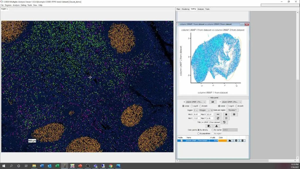Click the download arrow icon button
This screenshot has width=300, height=169.
click(x=217, y=126)
